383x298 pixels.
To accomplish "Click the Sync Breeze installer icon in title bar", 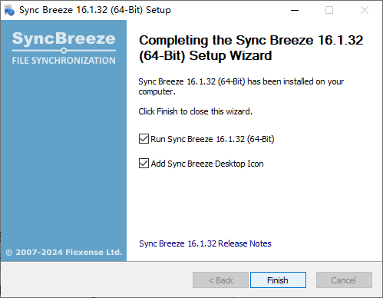I will (x=9, y=10).
